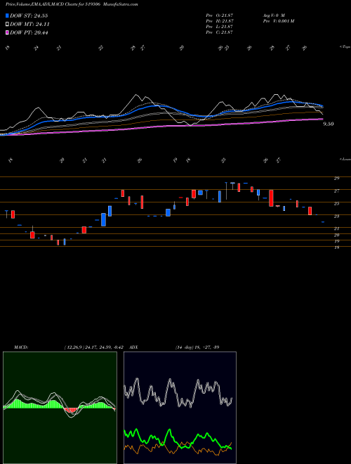The width and height of the screenshot is (351, 464).
Task: Open the dark blue ADX indicator panel
Action: [180, 408]
